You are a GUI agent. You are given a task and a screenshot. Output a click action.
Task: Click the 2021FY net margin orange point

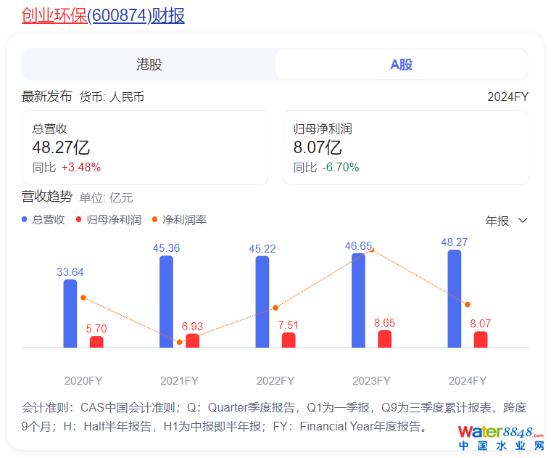[x=180, y=342]
